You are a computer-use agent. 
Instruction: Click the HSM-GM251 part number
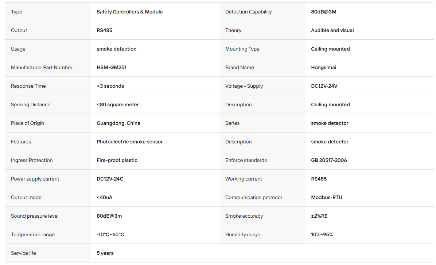click(112, 67)
